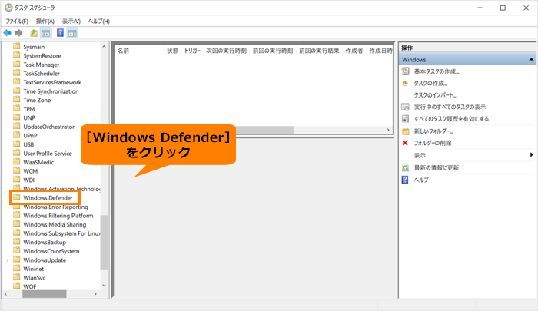Click the 最新の情報に更新 refresh icon
The width and height of the screenshot is (538, 311).
406,167
